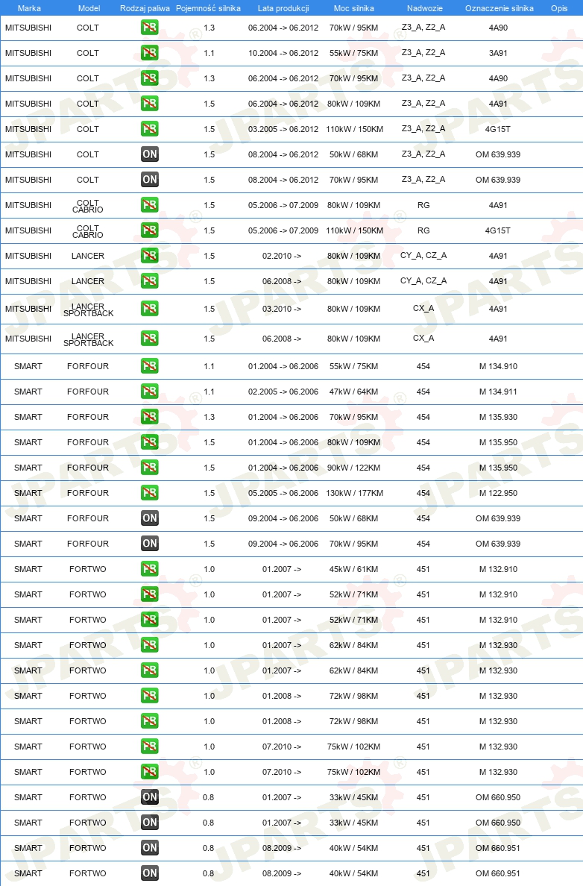The height and width of the screenshot is (886, 583).
Task: Select the date cell 05.2005 -> 06.2006
Action: 283,493
